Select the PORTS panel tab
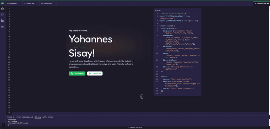This screenshot has height=129, width=270. [x=44, y=117]
